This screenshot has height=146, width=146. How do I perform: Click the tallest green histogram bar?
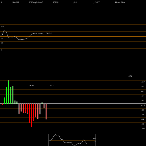(9, 92)
